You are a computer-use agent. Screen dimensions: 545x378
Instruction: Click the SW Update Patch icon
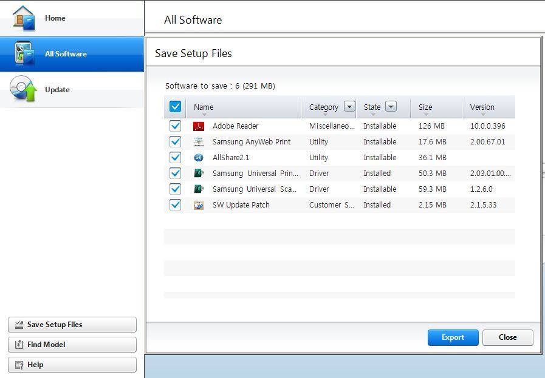click(199, 205)
